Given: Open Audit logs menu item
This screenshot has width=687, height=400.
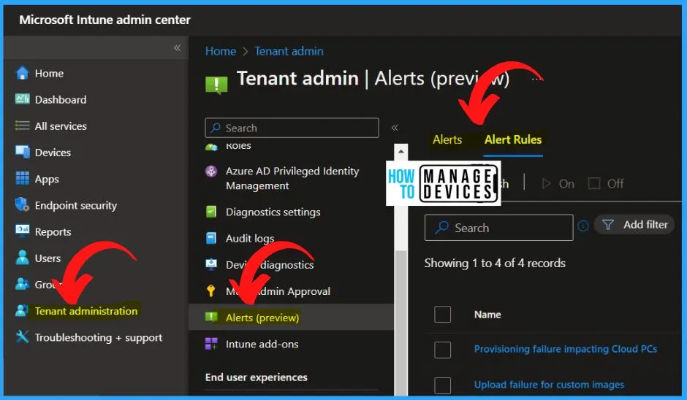Looking at the screenshot, I should 250,239.
